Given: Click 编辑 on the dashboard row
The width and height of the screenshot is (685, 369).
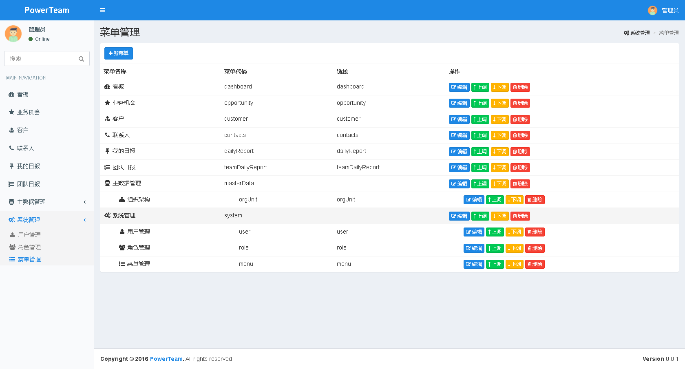Looking at the screenshot, I should click(x=459, y=87).
